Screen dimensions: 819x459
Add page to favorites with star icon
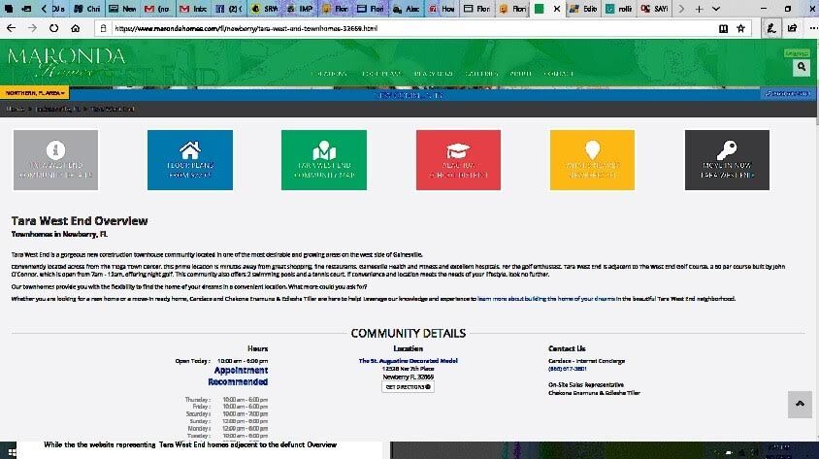click(740, 29)
